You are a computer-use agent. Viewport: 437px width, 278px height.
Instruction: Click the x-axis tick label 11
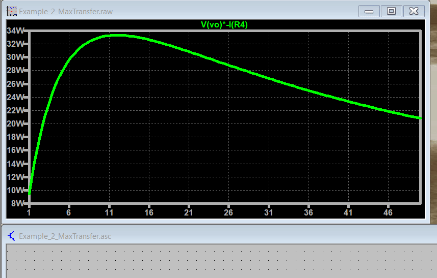pyautogui.click(x=109, y=212)
